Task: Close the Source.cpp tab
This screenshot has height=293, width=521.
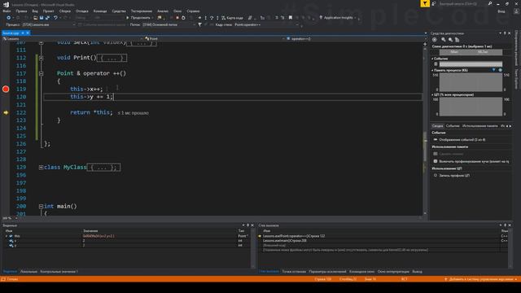Action: point(28,33)
